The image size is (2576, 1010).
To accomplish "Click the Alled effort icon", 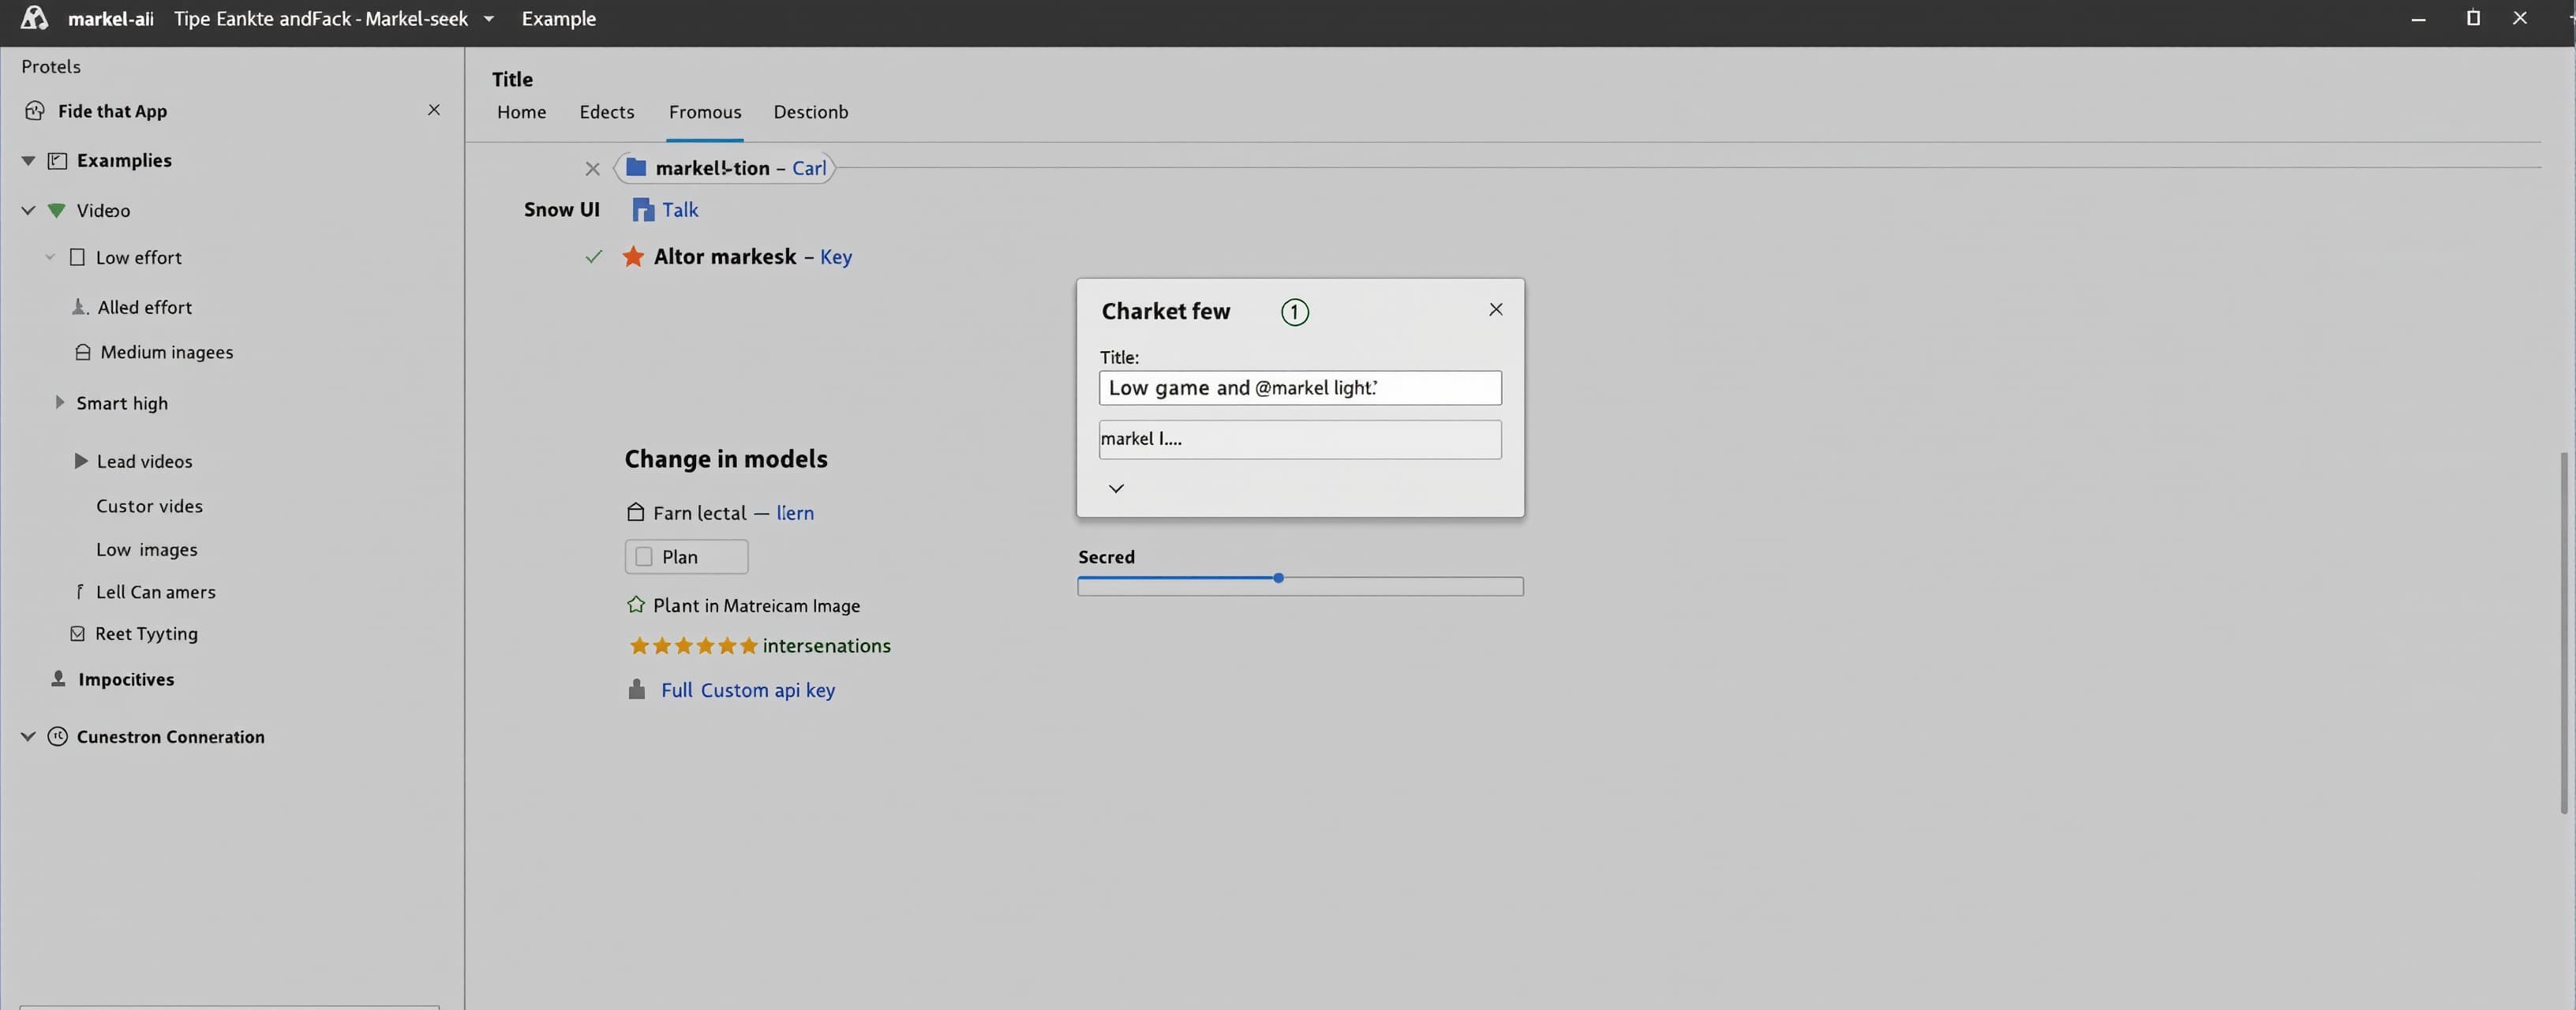I will click(x=80, y=307).
